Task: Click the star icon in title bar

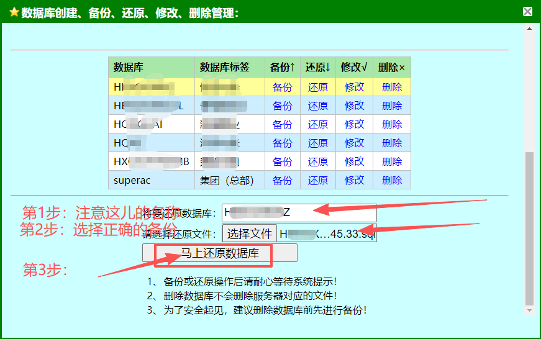Action: [x=14, y=12]
